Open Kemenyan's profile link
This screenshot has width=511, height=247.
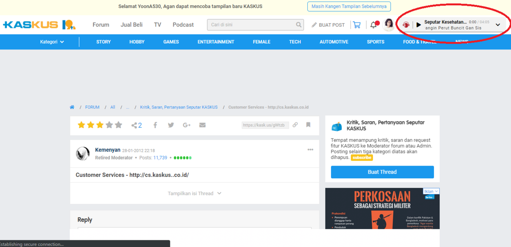pos(107,150)
